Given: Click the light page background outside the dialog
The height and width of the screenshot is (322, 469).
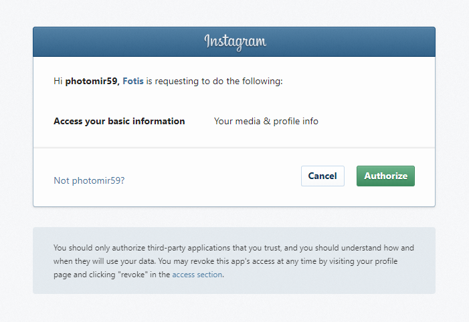Looking at the screenshot, I should pos(234,309).
